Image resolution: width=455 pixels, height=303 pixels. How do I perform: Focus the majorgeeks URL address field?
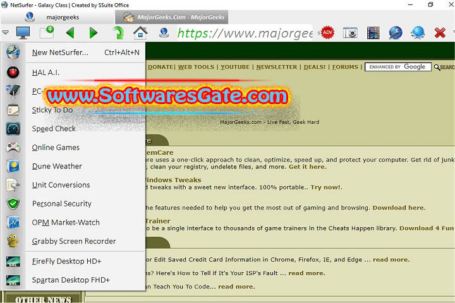(245, 33)
